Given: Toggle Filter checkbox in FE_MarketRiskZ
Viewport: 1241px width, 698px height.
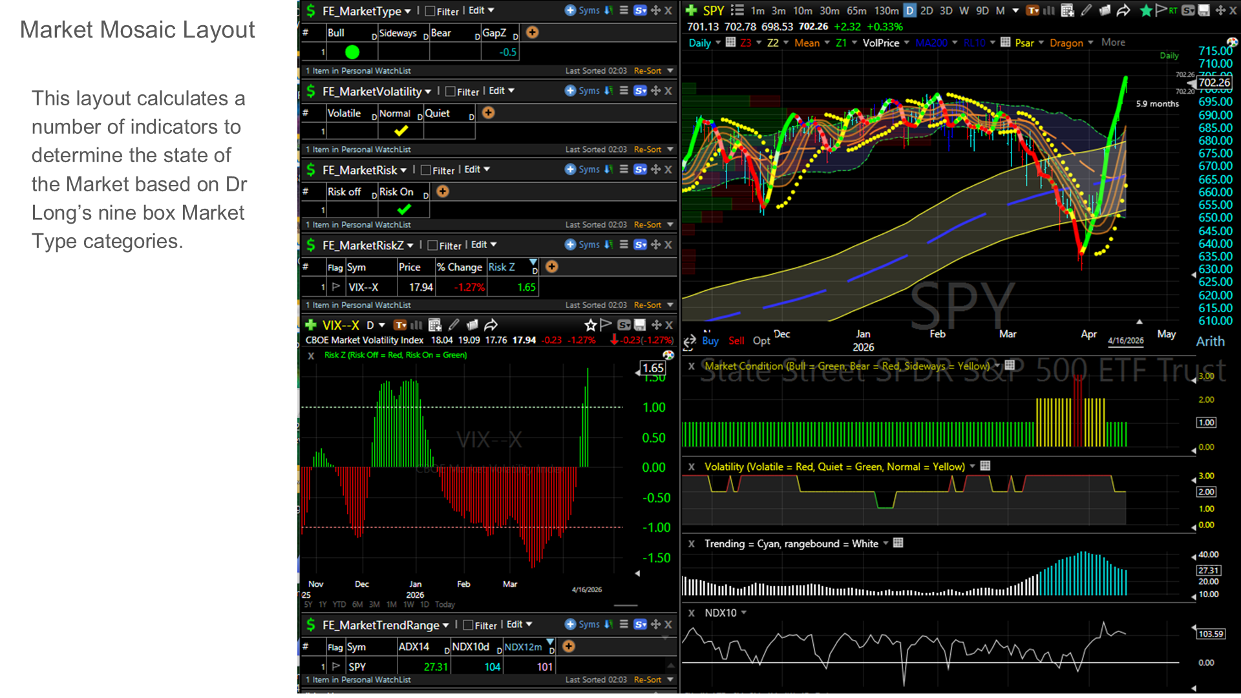Looking at the screenshot, I should [433, 246].
